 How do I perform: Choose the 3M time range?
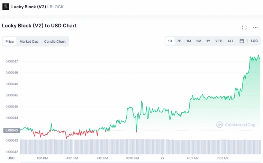click(x=199, y=41)
